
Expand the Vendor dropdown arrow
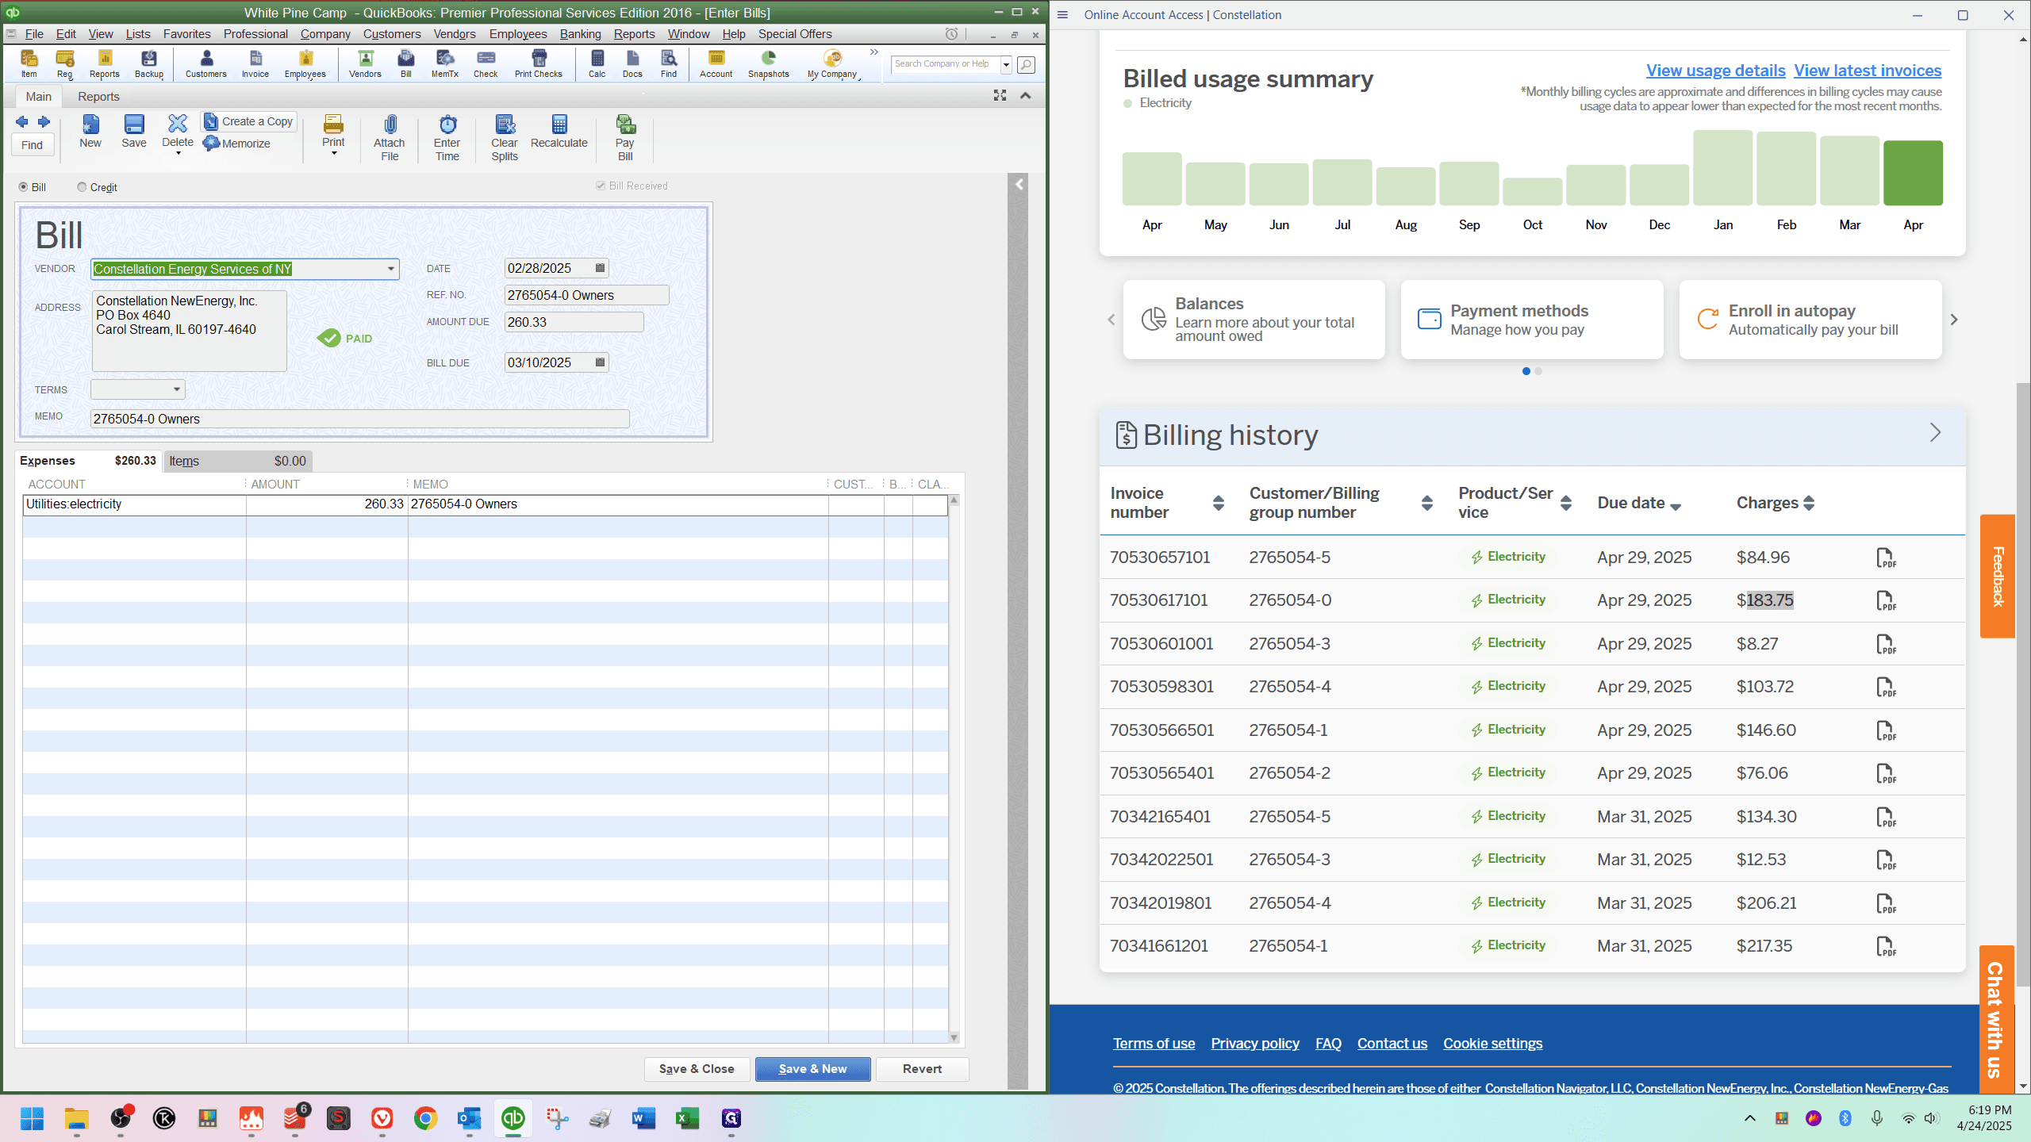tap(390, 269)
